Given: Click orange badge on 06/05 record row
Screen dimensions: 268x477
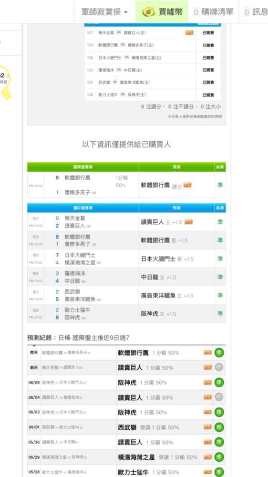Looking at the screenshot, I should coord(207,383).
